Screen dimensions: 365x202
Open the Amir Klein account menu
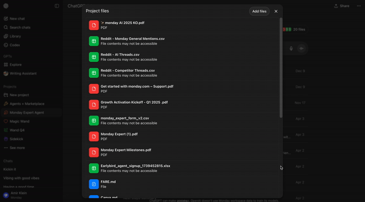point(31,195)
